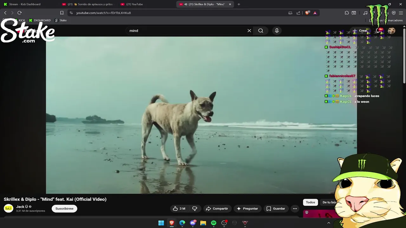Open the browser hamburger main menu

pos(401,13)
